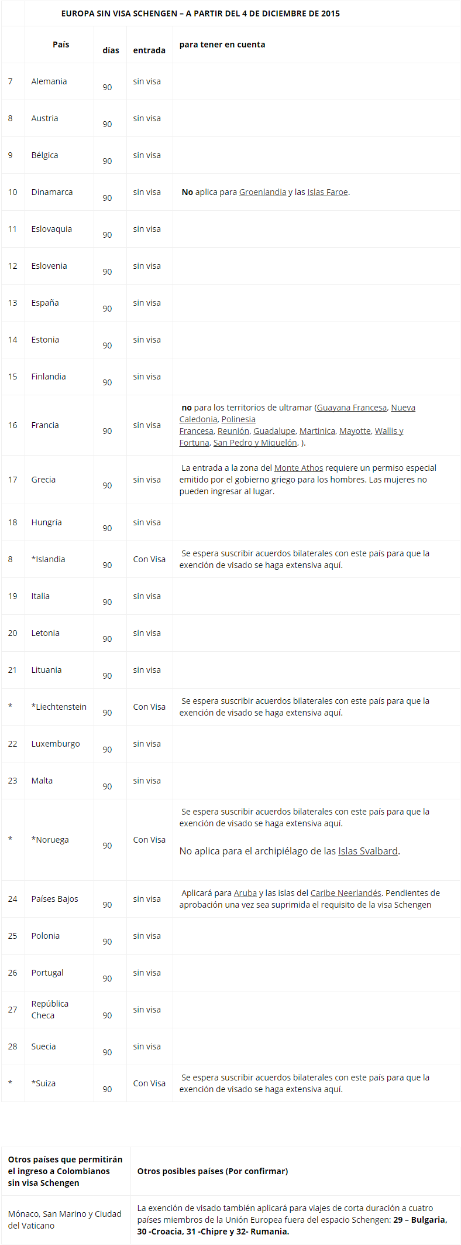The height and width of the screenshot is (1245, 461).
Task: Select the República Checa country cell
Action: tap(50, 1010)
